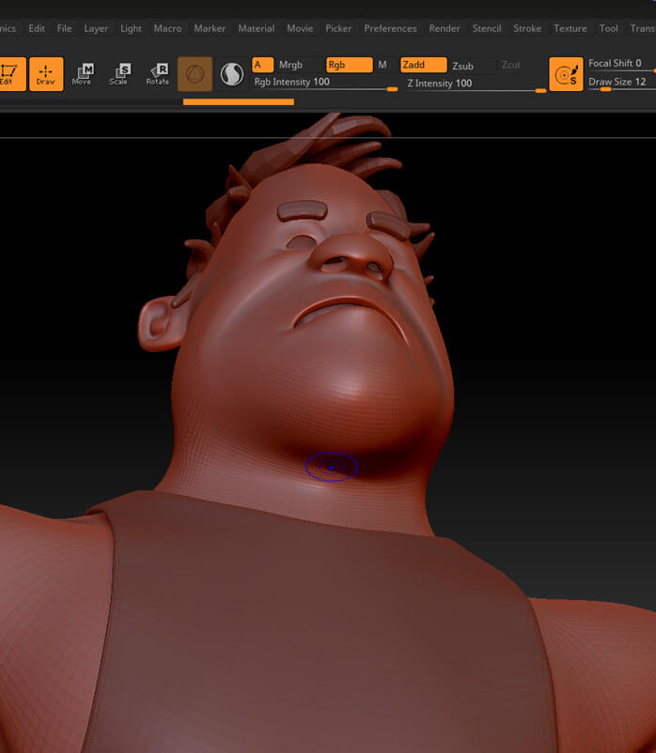Viewport: 656px width, 753px height.
Task: Open the Material menu
Action: coord(257,28)
